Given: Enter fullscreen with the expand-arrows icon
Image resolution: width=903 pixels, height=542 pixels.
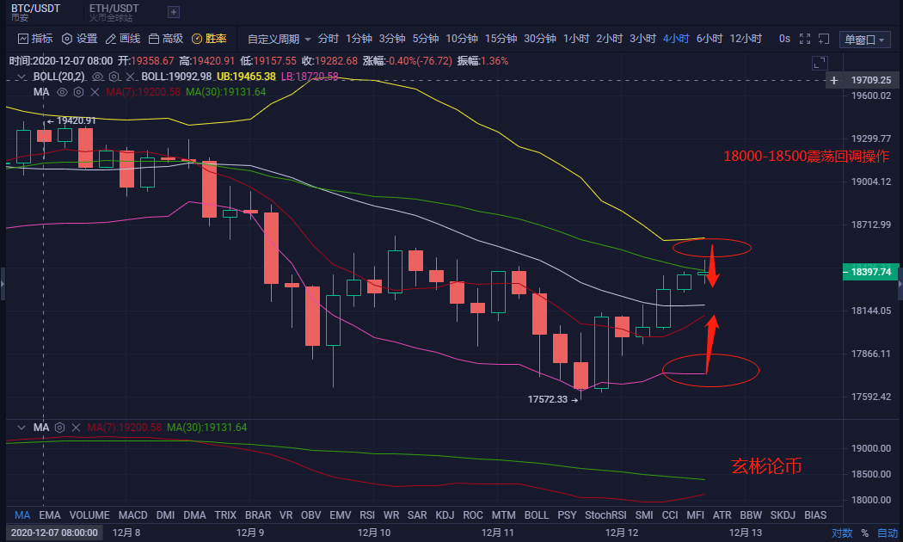Looking at the screenshot, I should [804, 39].
